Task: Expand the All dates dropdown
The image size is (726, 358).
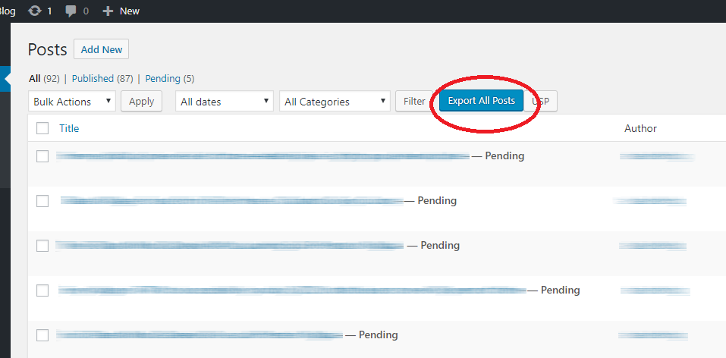Action: 225,102
